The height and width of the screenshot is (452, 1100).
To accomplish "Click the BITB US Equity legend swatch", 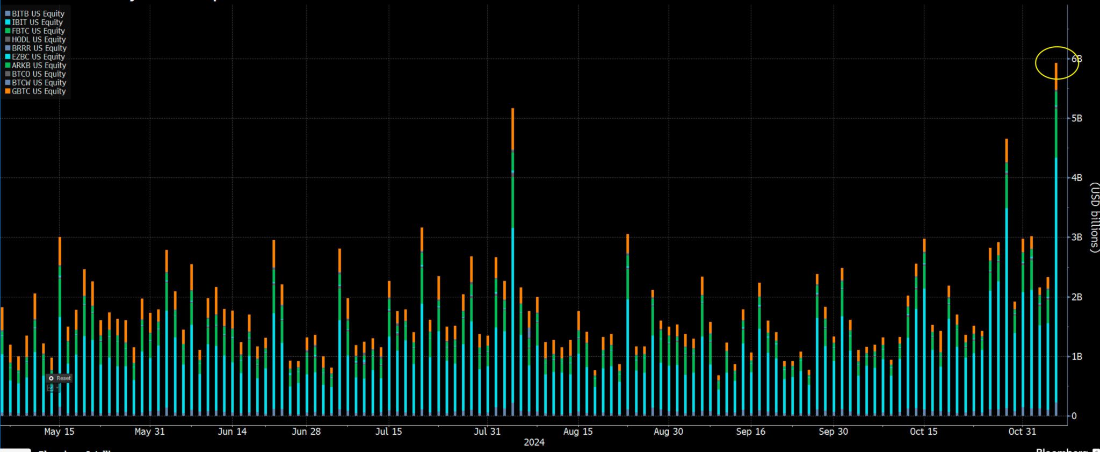I will tap(8, 13).
